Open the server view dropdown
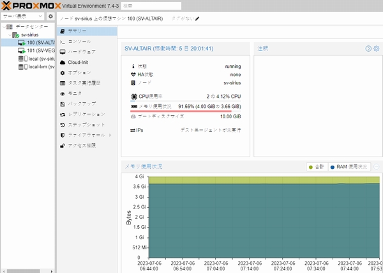The image size is (383, 273). (22, 16)
